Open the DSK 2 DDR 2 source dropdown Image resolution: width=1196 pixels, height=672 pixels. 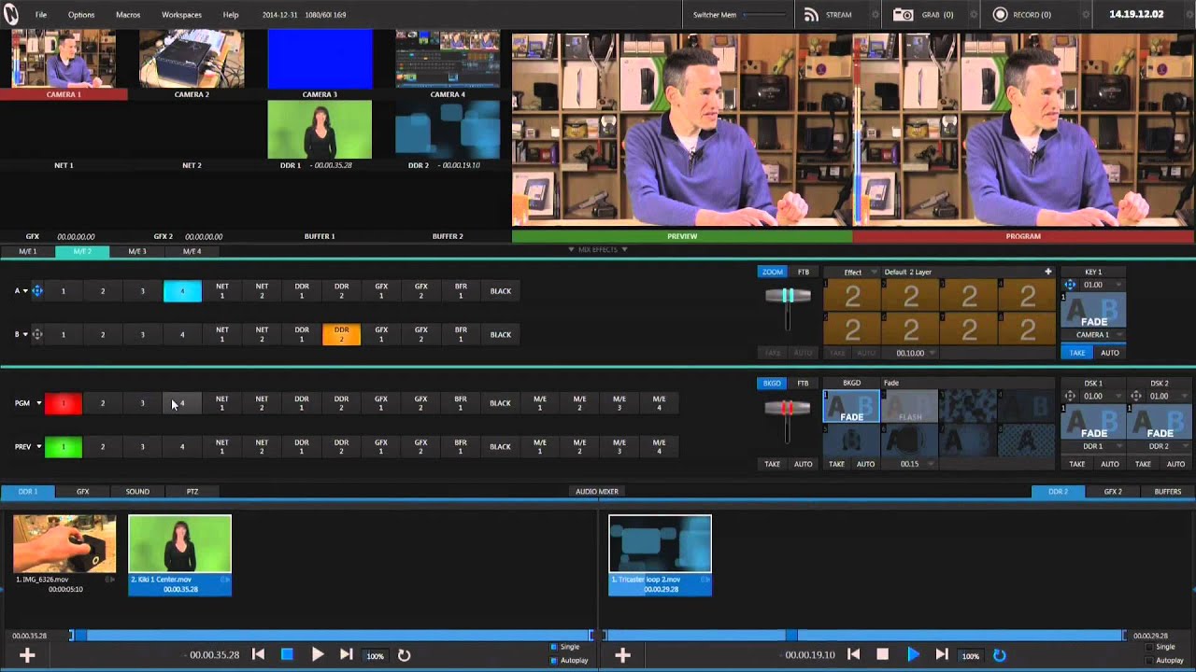1160,446
